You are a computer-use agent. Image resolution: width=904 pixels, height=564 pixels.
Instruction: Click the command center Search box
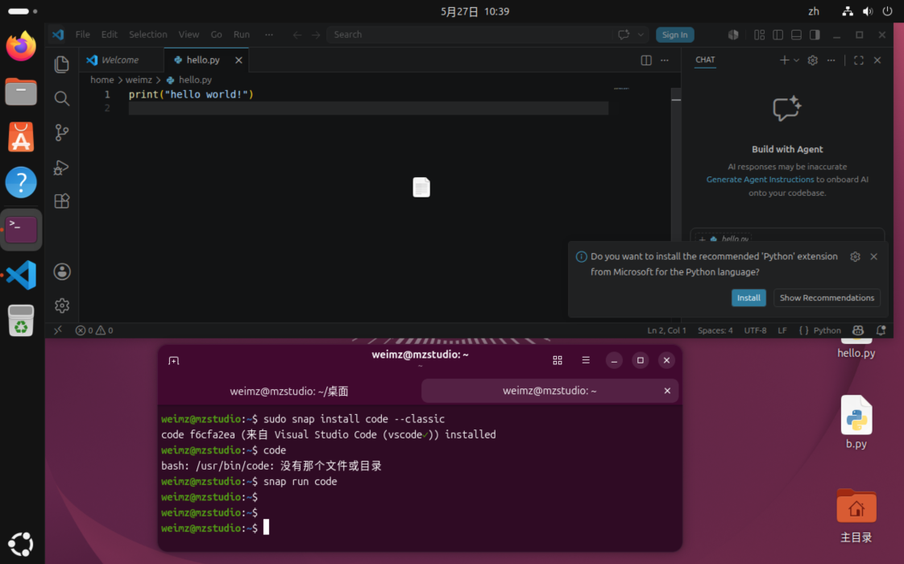click(x=469, y=35)
